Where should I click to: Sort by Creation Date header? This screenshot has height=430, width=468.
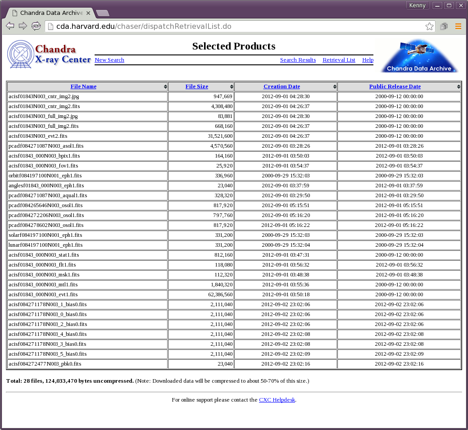tap(282, 86)
